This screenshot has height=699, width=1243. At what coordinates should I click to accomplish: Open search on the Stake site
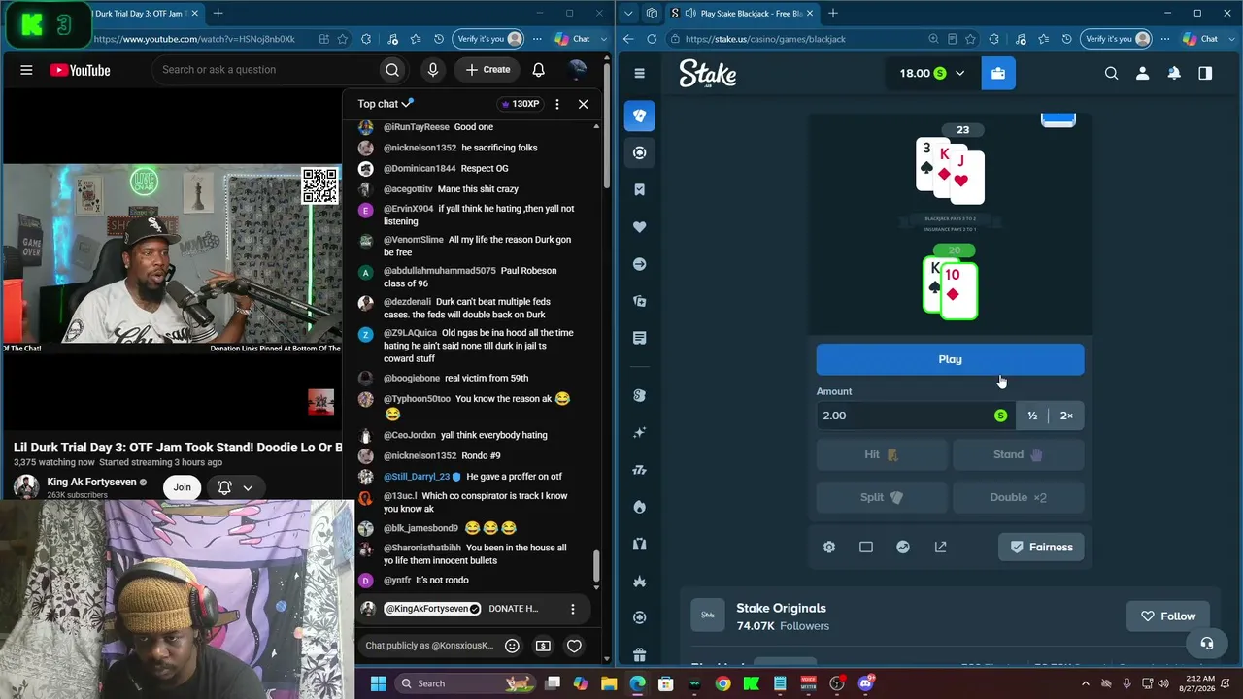pyautogui.click(x=1112, y=73)
